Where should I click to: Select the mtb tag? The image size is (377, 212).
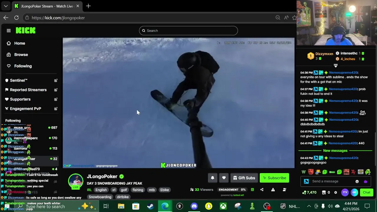pyautogui.click(x=152, y=190)
